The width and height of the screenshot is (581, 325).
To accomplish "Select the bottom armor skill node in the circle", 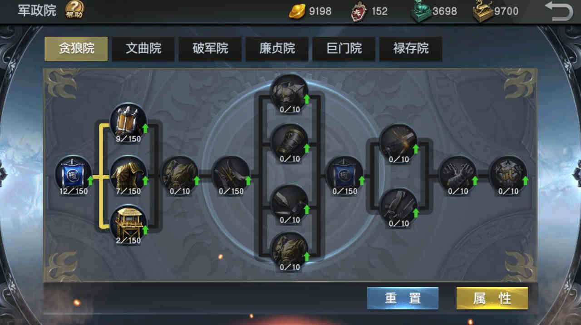I will 290,250.
